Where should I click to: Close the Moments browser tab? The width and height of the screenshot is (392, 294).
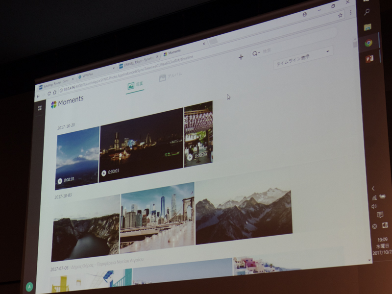[204, 44]
